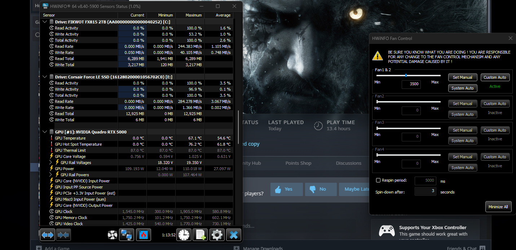Image resolution: width=516 pixels, height=250 pixels.
Task: Click the flame chip stress icon
Action: point(143,235)
